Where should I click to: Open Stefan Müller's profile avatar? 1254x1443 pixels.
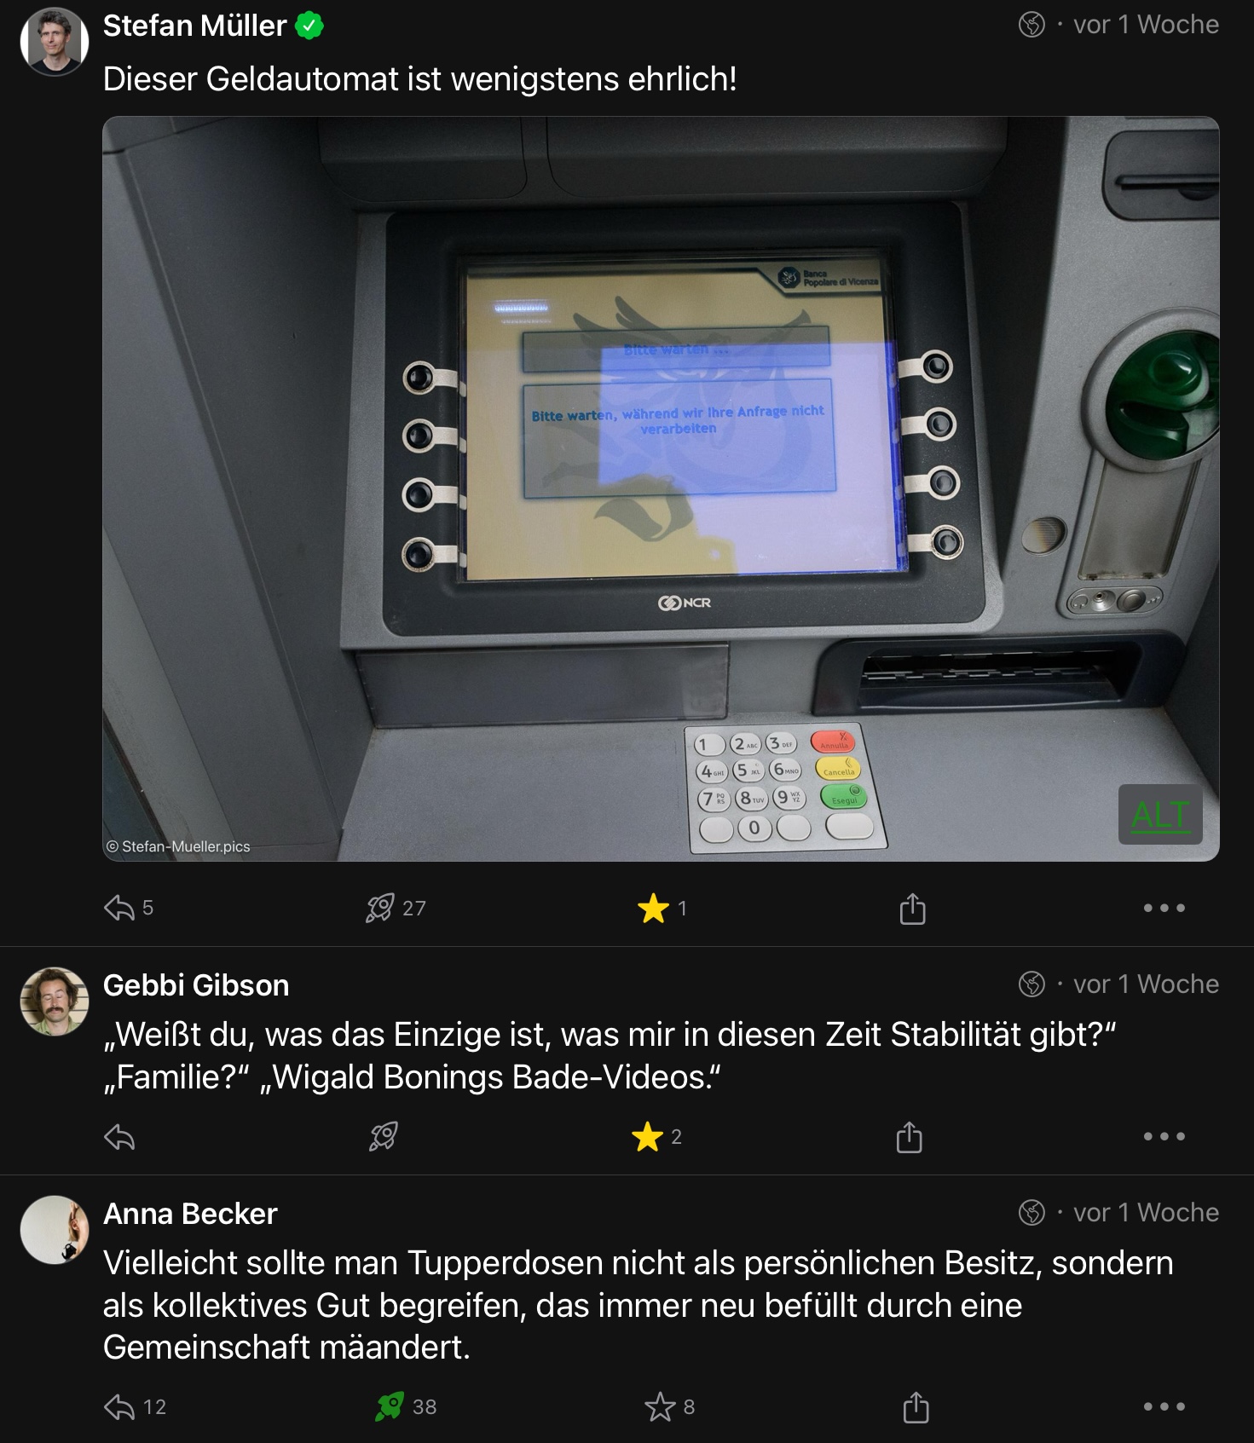pos(55,41)
